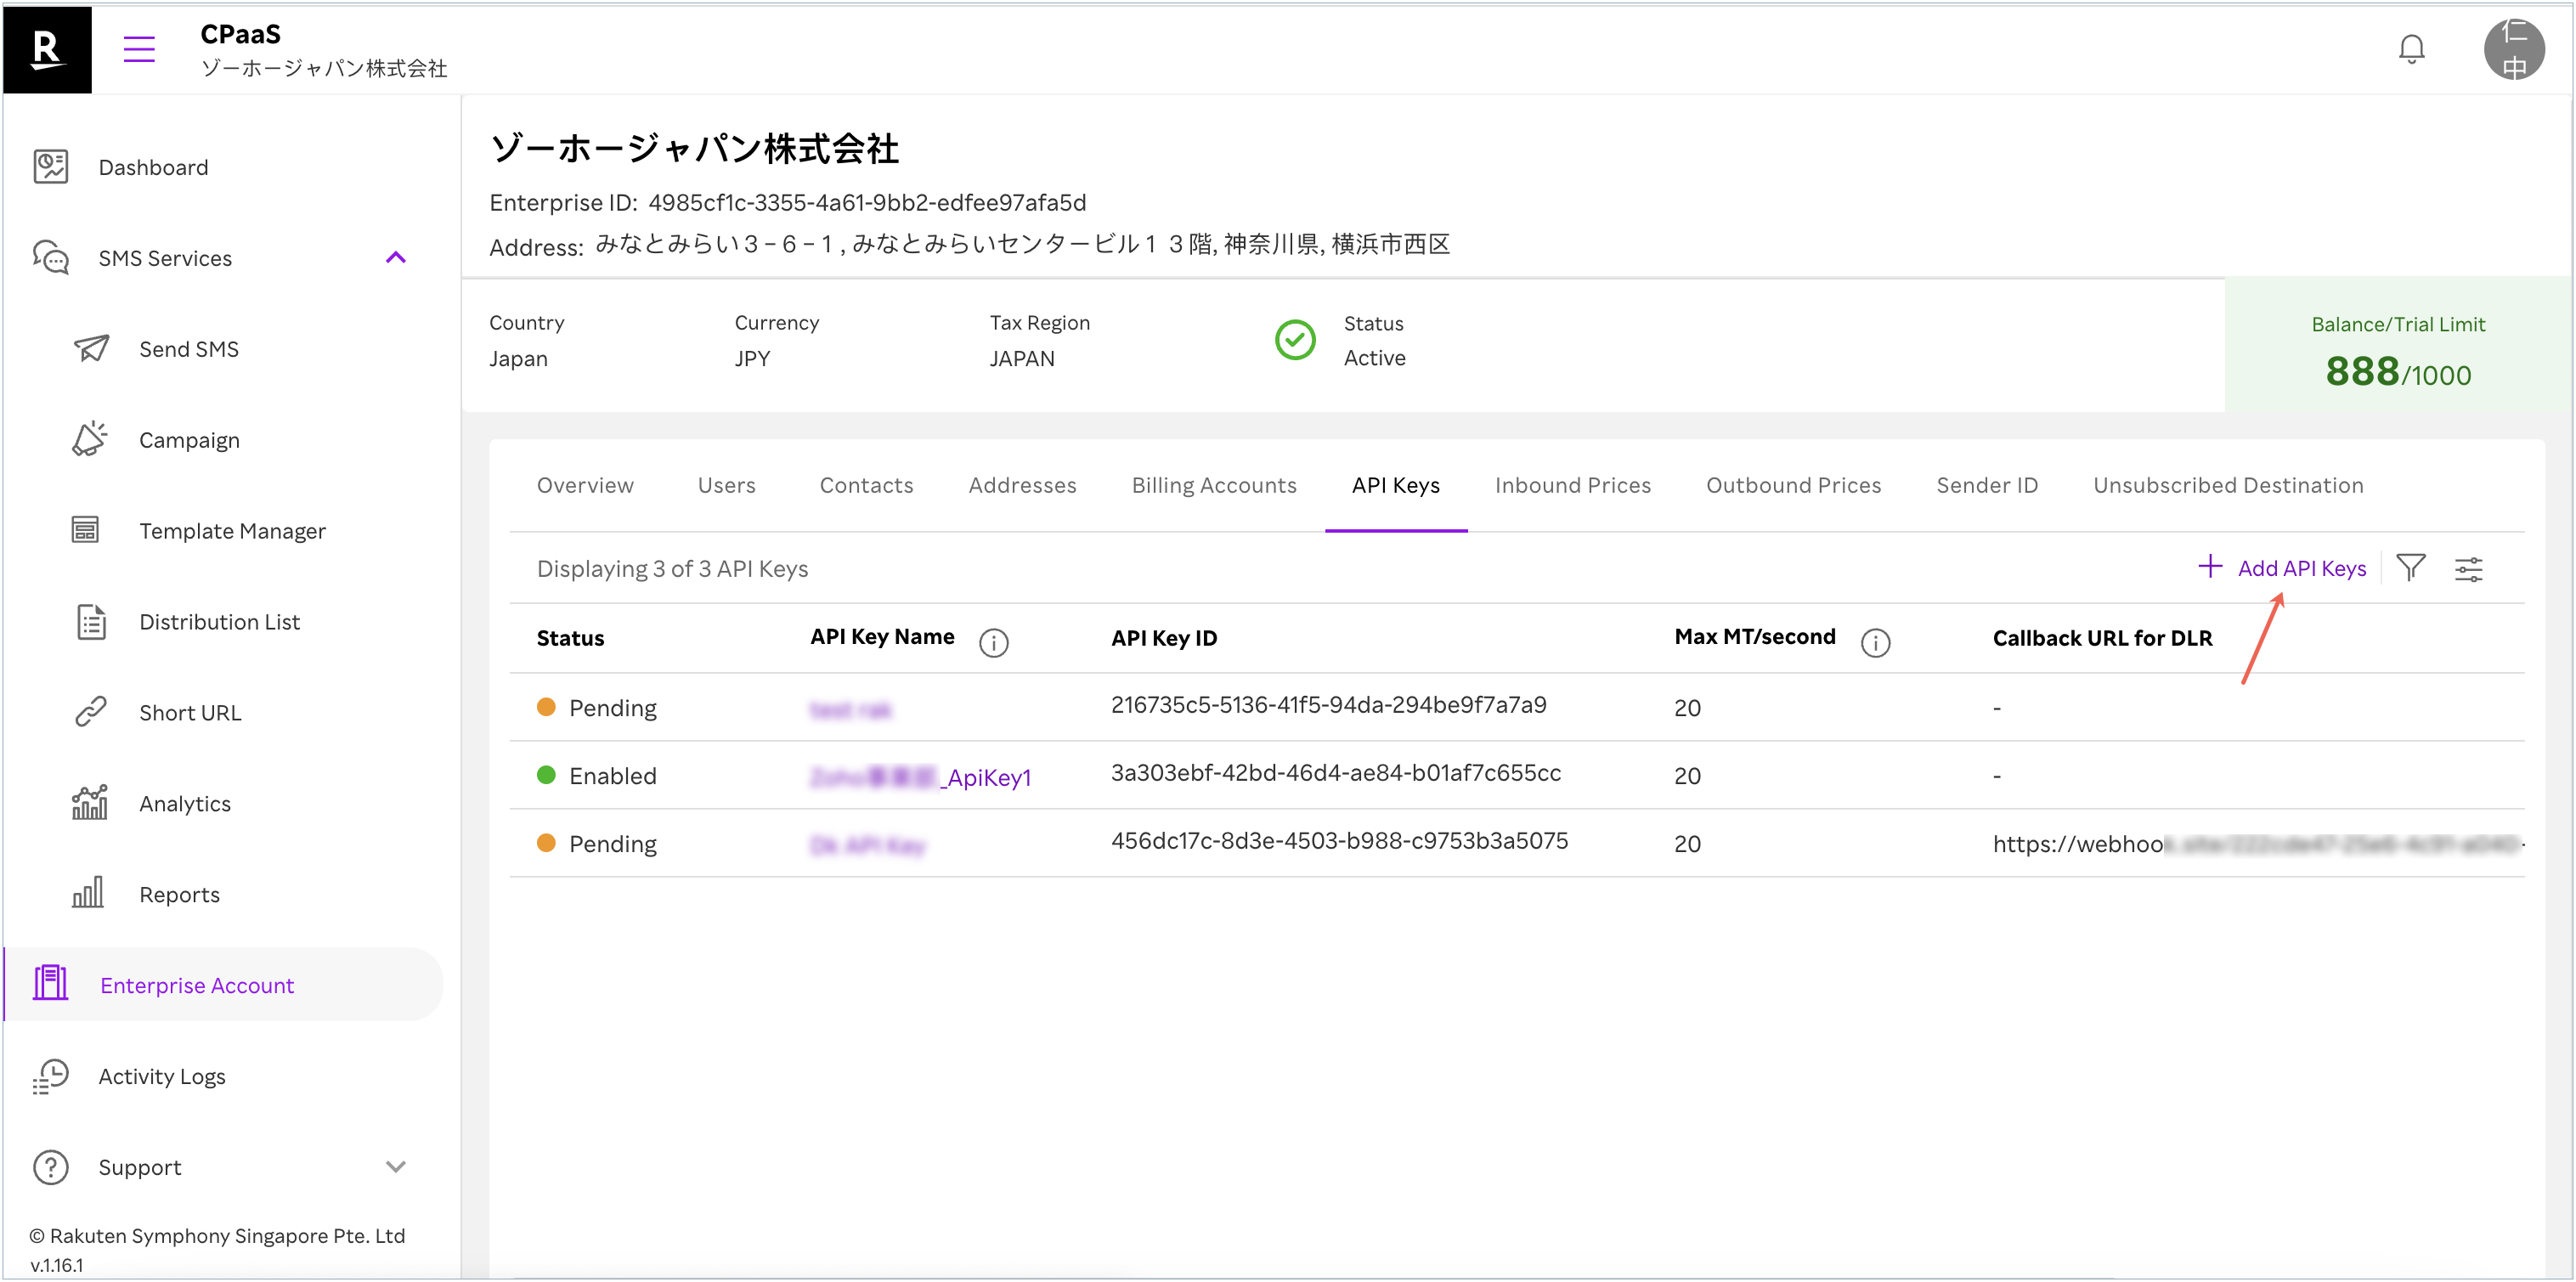
Task: Click API Key ID 216735c5-5136-41f5-94da-294be9f7a7a9
Action: coord(1328,705)
